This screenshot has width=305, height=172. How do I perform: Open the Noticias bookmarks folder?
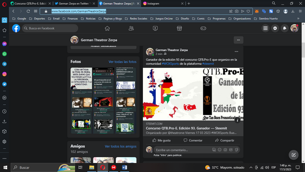[88, 19]
